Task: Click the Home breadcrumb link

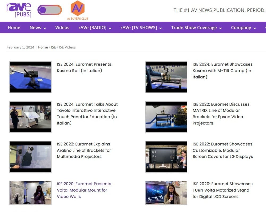Action: [x=43, y=47]
